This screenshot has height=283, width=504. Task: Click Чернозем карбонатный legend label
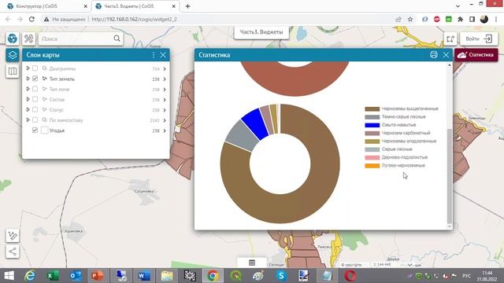[x=406, y=133]
